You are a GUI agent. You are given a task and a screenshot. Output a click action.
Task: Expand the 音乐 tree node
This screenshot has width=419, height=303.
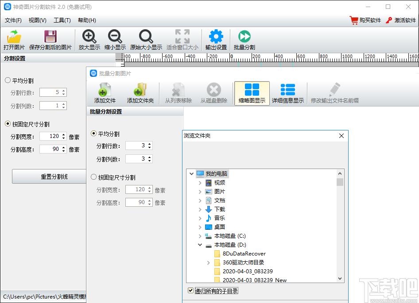[200, 218]
